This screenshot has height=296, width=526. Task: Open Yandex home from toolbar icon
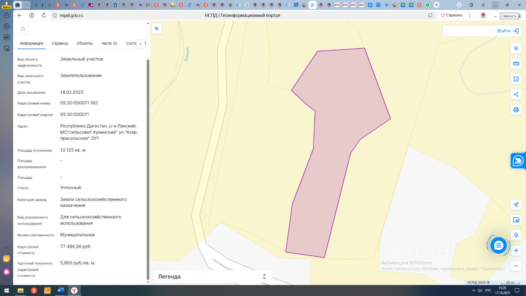[x=32, y=15]
